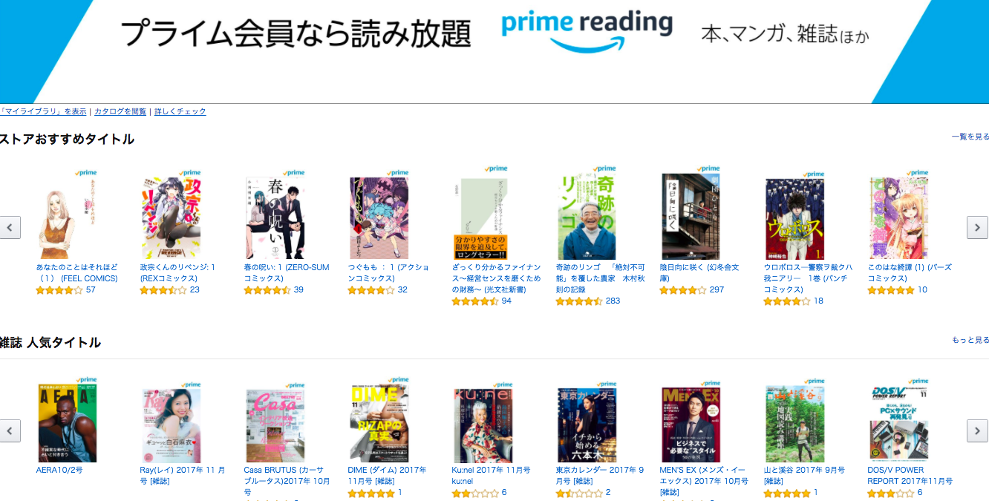Click the left arrow of magazine carousel
The height and width of the screenshot is (501, 989).
(x=10, y=430)
